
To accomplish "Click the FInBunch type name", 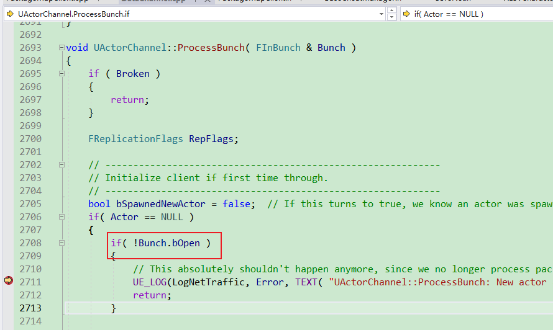I will pos(278,48).
